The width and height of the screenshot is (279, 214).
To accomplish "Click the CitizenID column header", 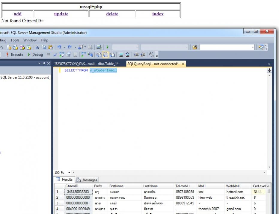I will click(78, 186).
